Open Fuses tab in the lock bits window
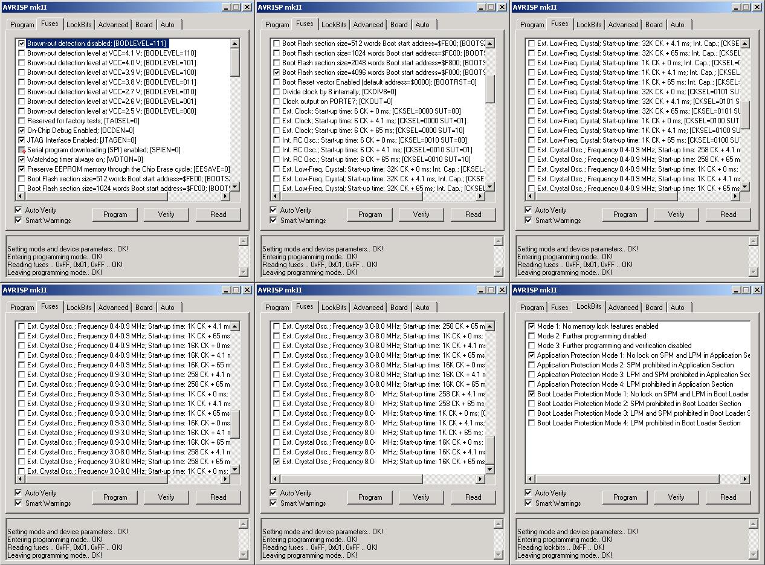 pyautogui.click(x=560, y=308)
